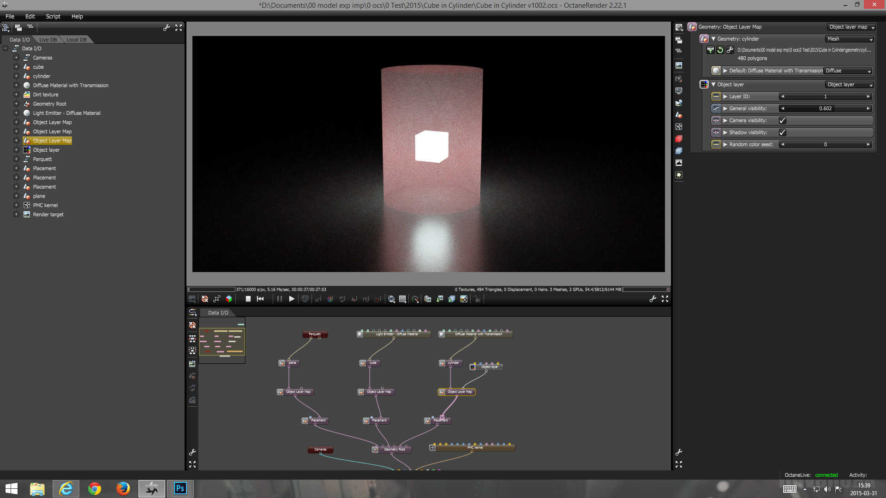Image resolution: width=886 pixels, height=498 pixels.
Task: Adjust the General visibility slider
Action: click(x=825, y=108)
